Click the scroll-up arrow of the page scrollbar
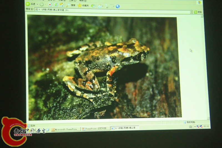The width and height of the screenshot is (222, 148). coord(202,16)
